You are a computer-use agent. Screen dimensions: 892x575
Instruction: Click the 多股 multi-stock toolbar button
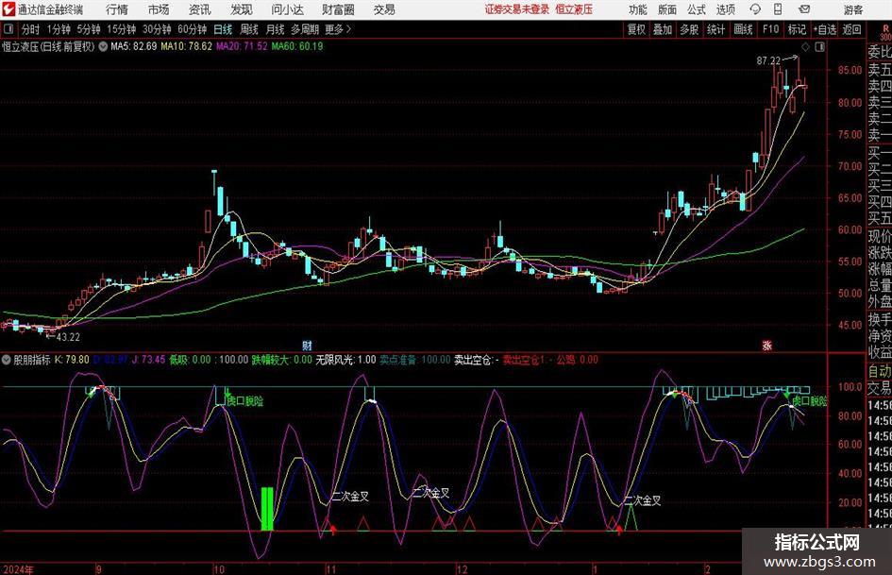click(689, 29)
